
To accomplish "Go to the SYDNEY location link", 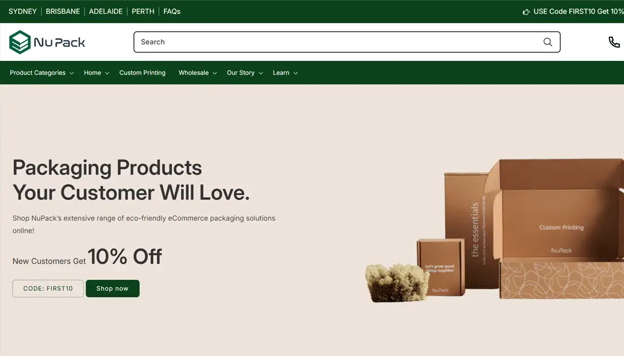I will pyautogui.click(x=23, y=12).
